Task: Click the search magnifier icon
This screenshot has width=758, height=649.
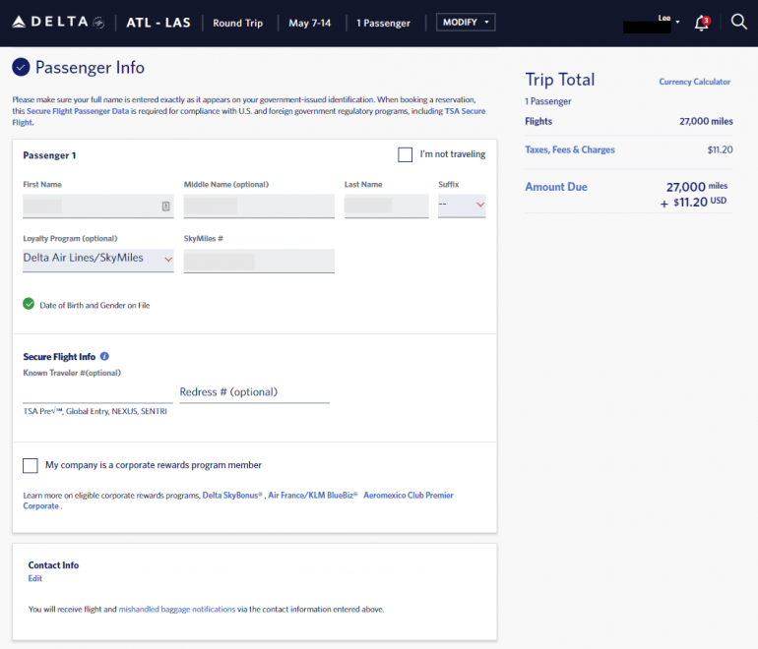Action: [738, 22]
